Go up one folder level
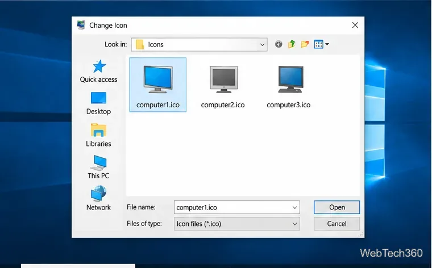Viewport: 432px width, 268px height. click(292, 44)
